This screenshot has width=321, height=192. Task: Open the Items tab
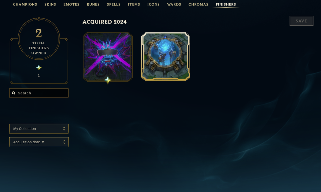click(x=134, y=5)
